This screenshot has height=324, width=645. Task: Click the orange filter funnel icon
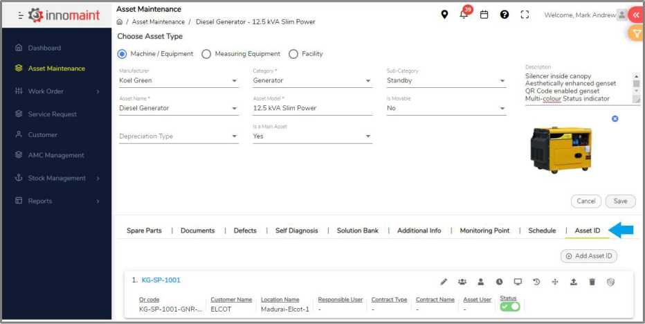tap(635, 33)
